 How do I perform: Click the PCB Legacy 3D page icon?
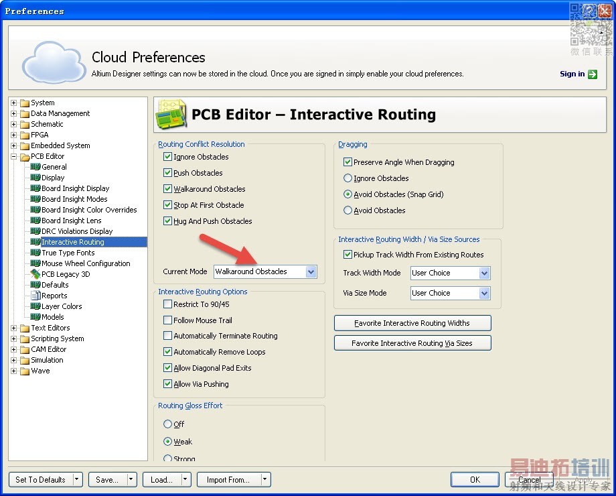click(x=35, y=273)
